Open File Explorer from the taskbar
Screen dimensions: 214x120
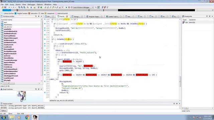(12, 117)
